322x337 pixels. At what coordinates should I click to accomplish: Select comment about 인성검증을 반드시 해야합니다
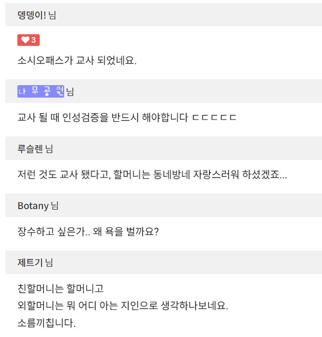[127, 117]
